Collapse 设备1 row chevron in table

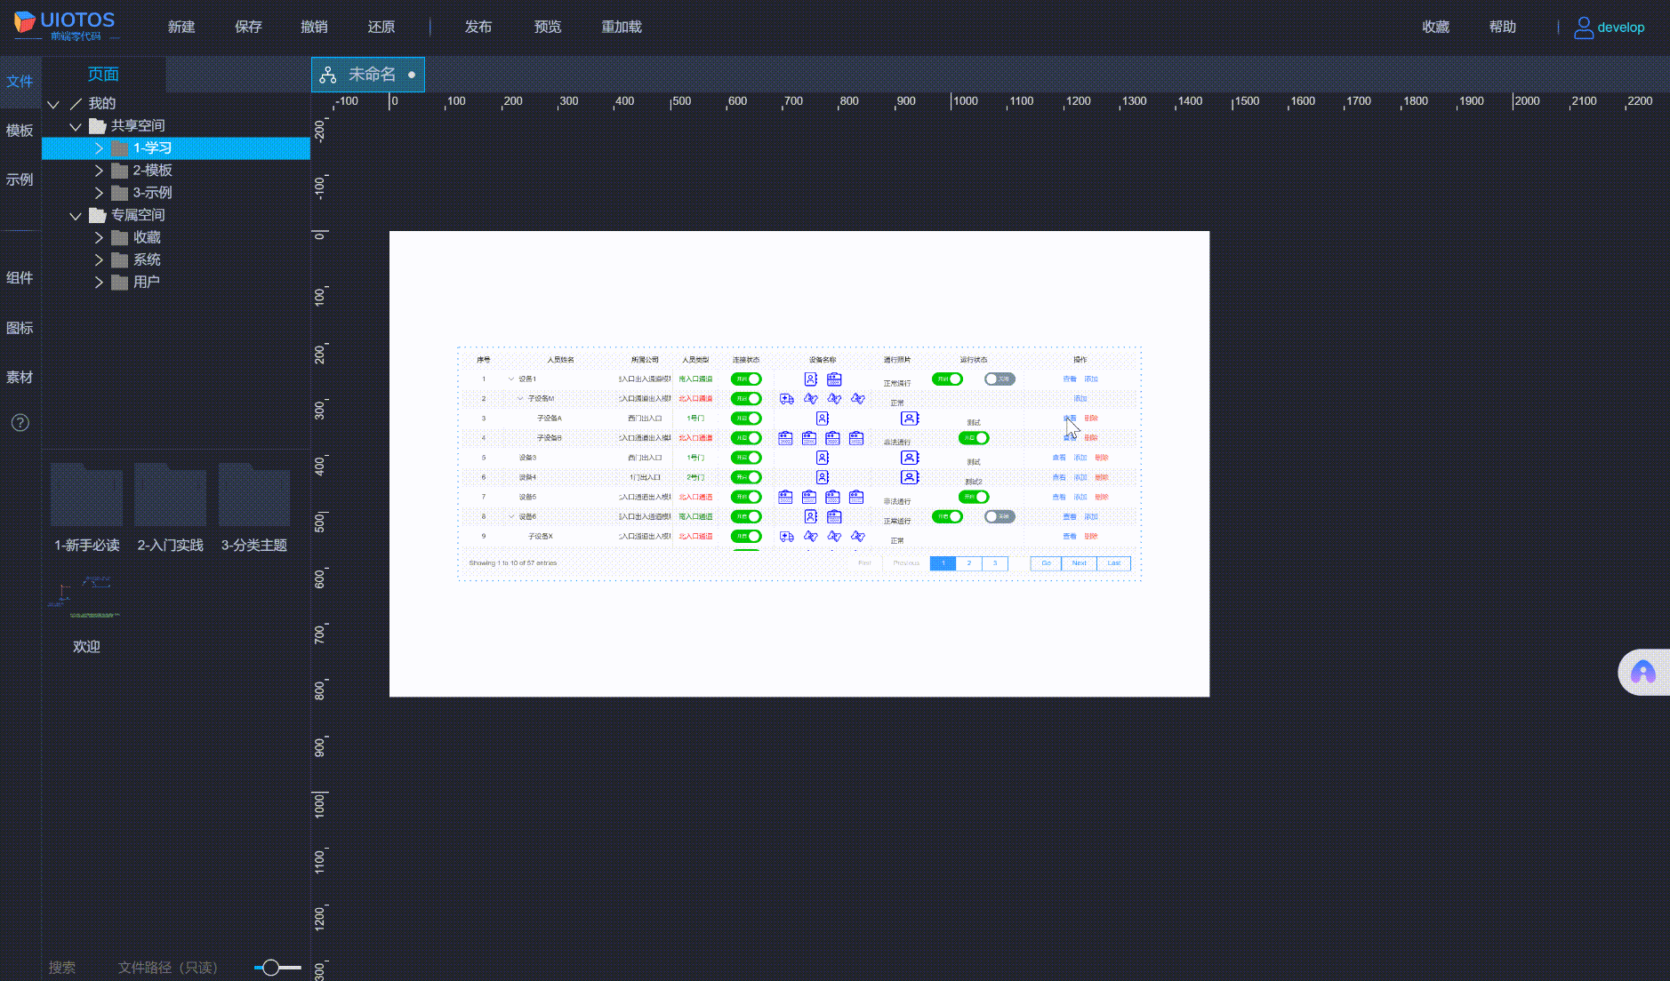511,379
